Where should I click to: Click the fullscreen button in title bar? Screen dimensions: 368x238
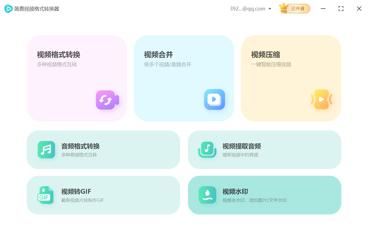click(341, 9)
